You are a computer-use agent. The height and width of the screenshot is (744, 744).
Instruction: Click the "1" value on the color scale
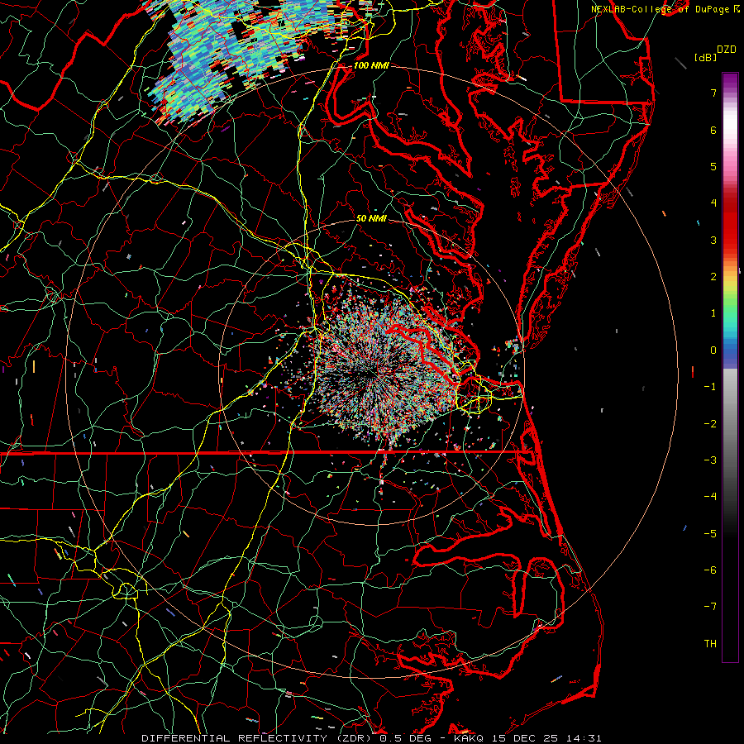[x=713, y=313]
